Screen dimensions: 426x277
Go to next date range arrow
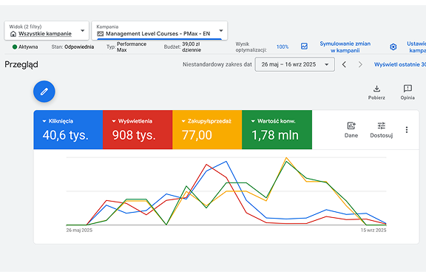point(360,64)
